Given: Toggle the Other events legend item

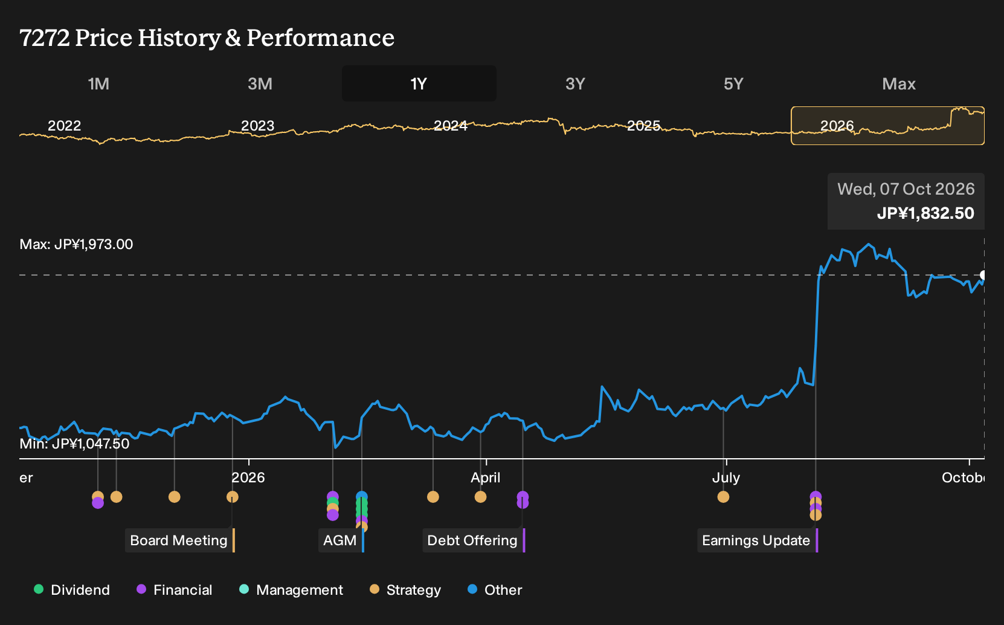Looking at the screenshot, I should click(495, 590).
